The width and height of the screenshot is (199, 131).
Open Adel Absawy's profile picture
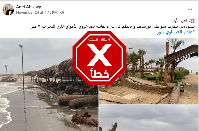click(8, 10)
